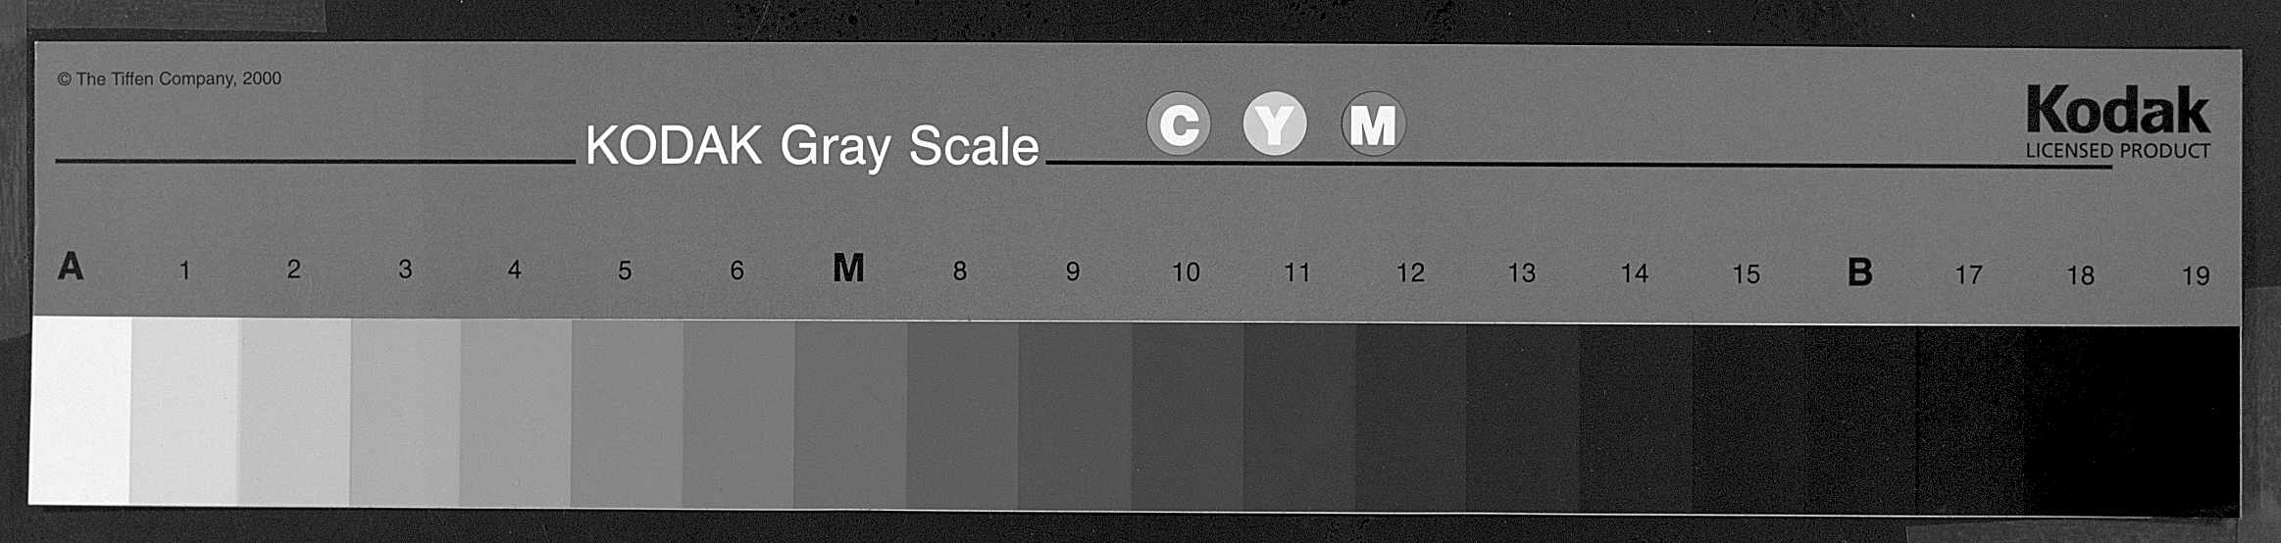The height and width of the screenshot is (543, 2281).
Task: Click the Tiffen Company copyright text
Action: click(x=170, y=78)
